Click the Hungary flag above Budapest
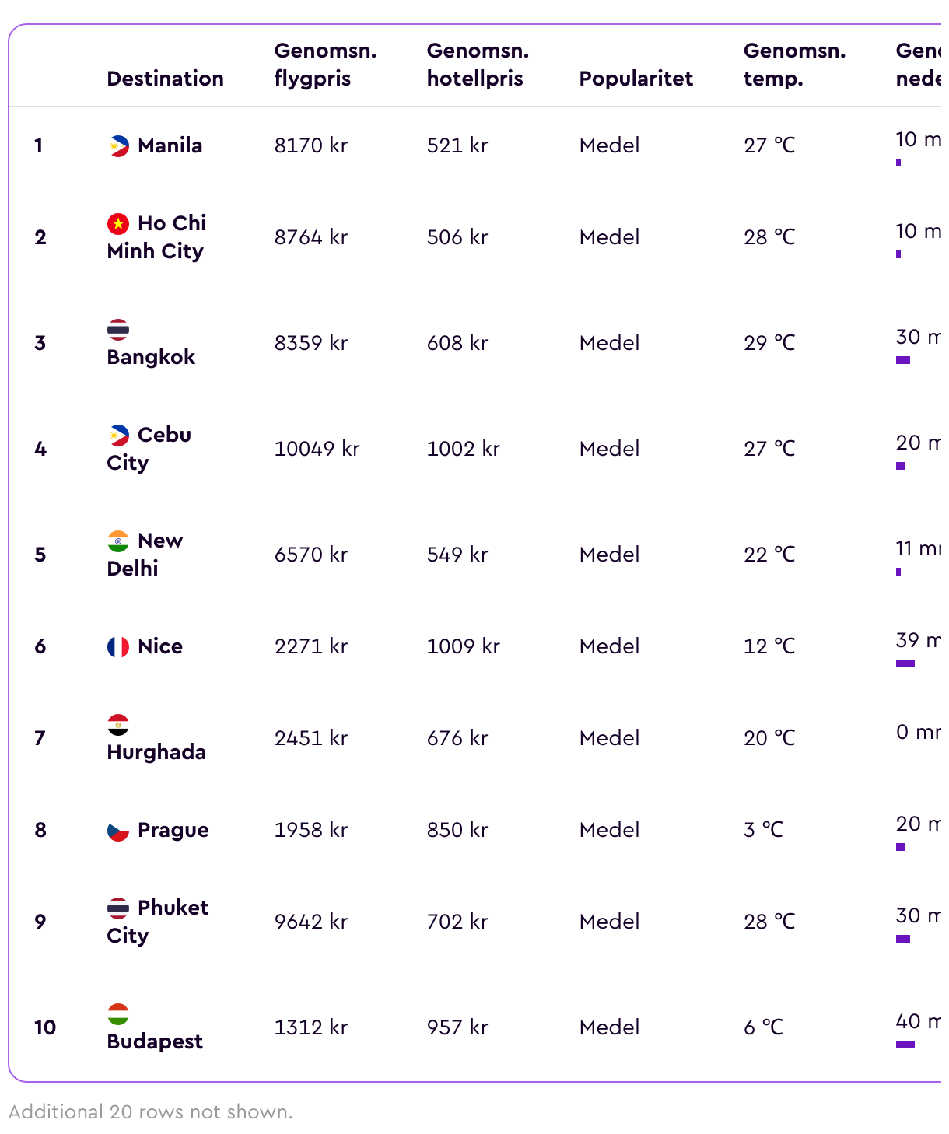949x1134 pixels. pyautogui.click(x=118, y=1013)
